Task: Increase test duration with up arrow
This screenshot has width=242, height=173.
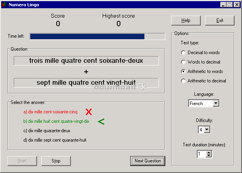Action: click(209, 152)
